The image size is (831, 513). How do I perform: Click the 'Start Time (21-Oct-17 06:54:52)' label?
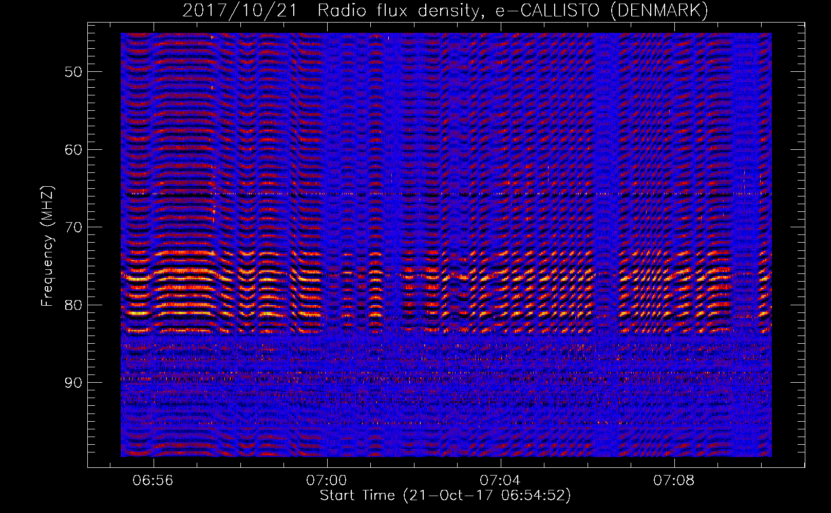coord(445,496)
